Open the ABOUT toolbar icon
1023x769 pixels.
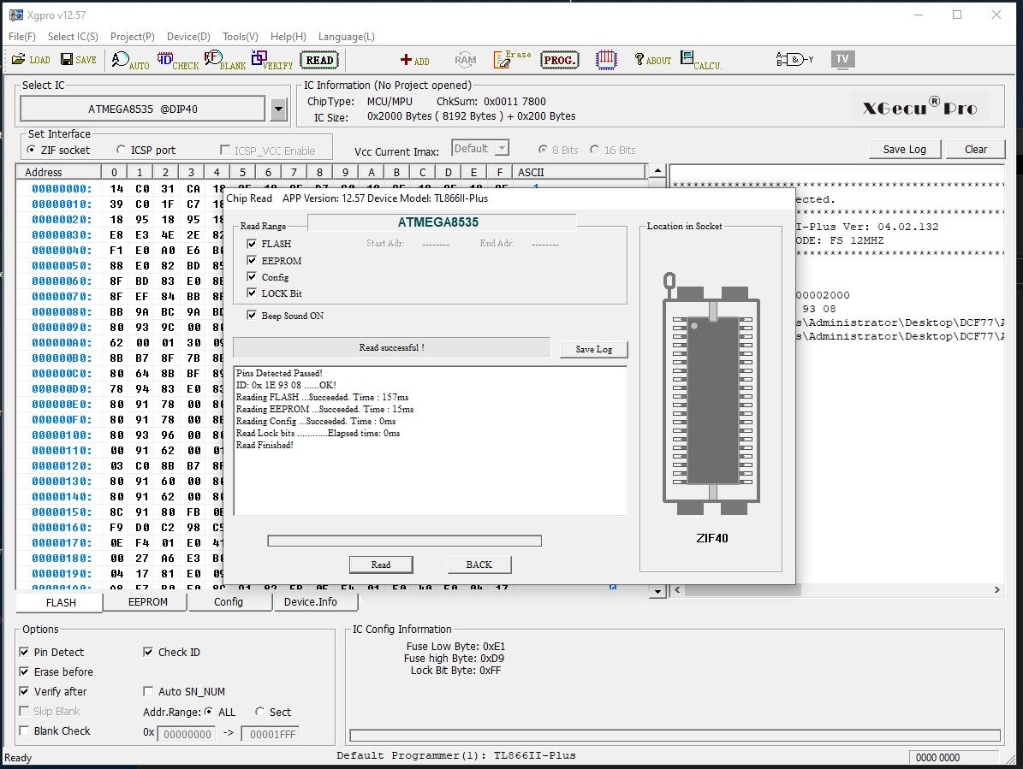click(x=653, y=60)
